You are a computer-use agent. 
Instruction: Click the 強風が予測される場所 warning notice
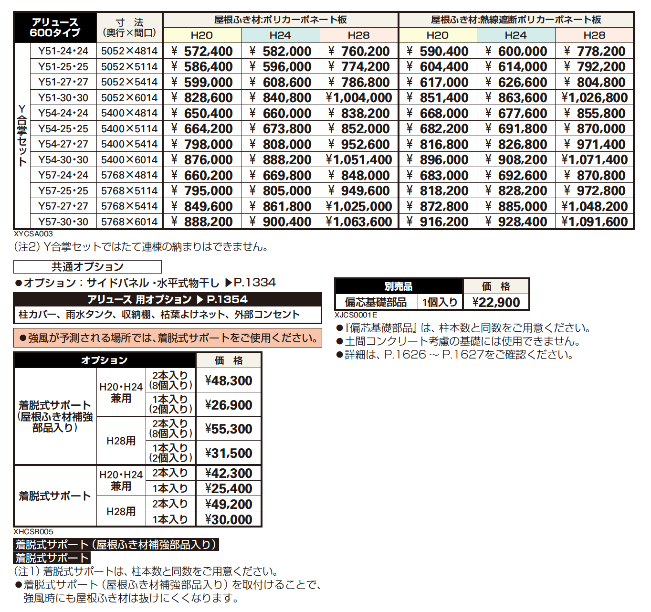click(x=168, y=338)
